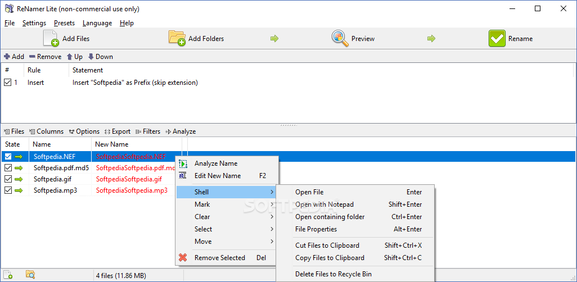577x282 pixels.
Task: Select the Softpedia.mp3 file name
Action: 55,190
